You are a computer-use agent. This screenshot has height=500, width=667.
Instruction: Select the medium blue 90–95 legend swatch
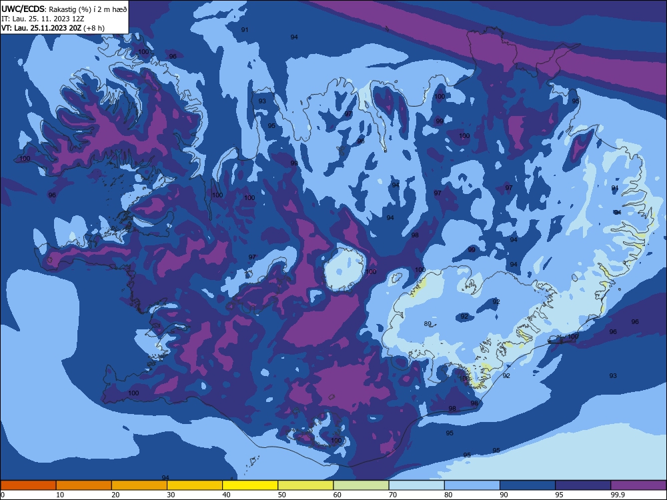click(x=528, y=485)
